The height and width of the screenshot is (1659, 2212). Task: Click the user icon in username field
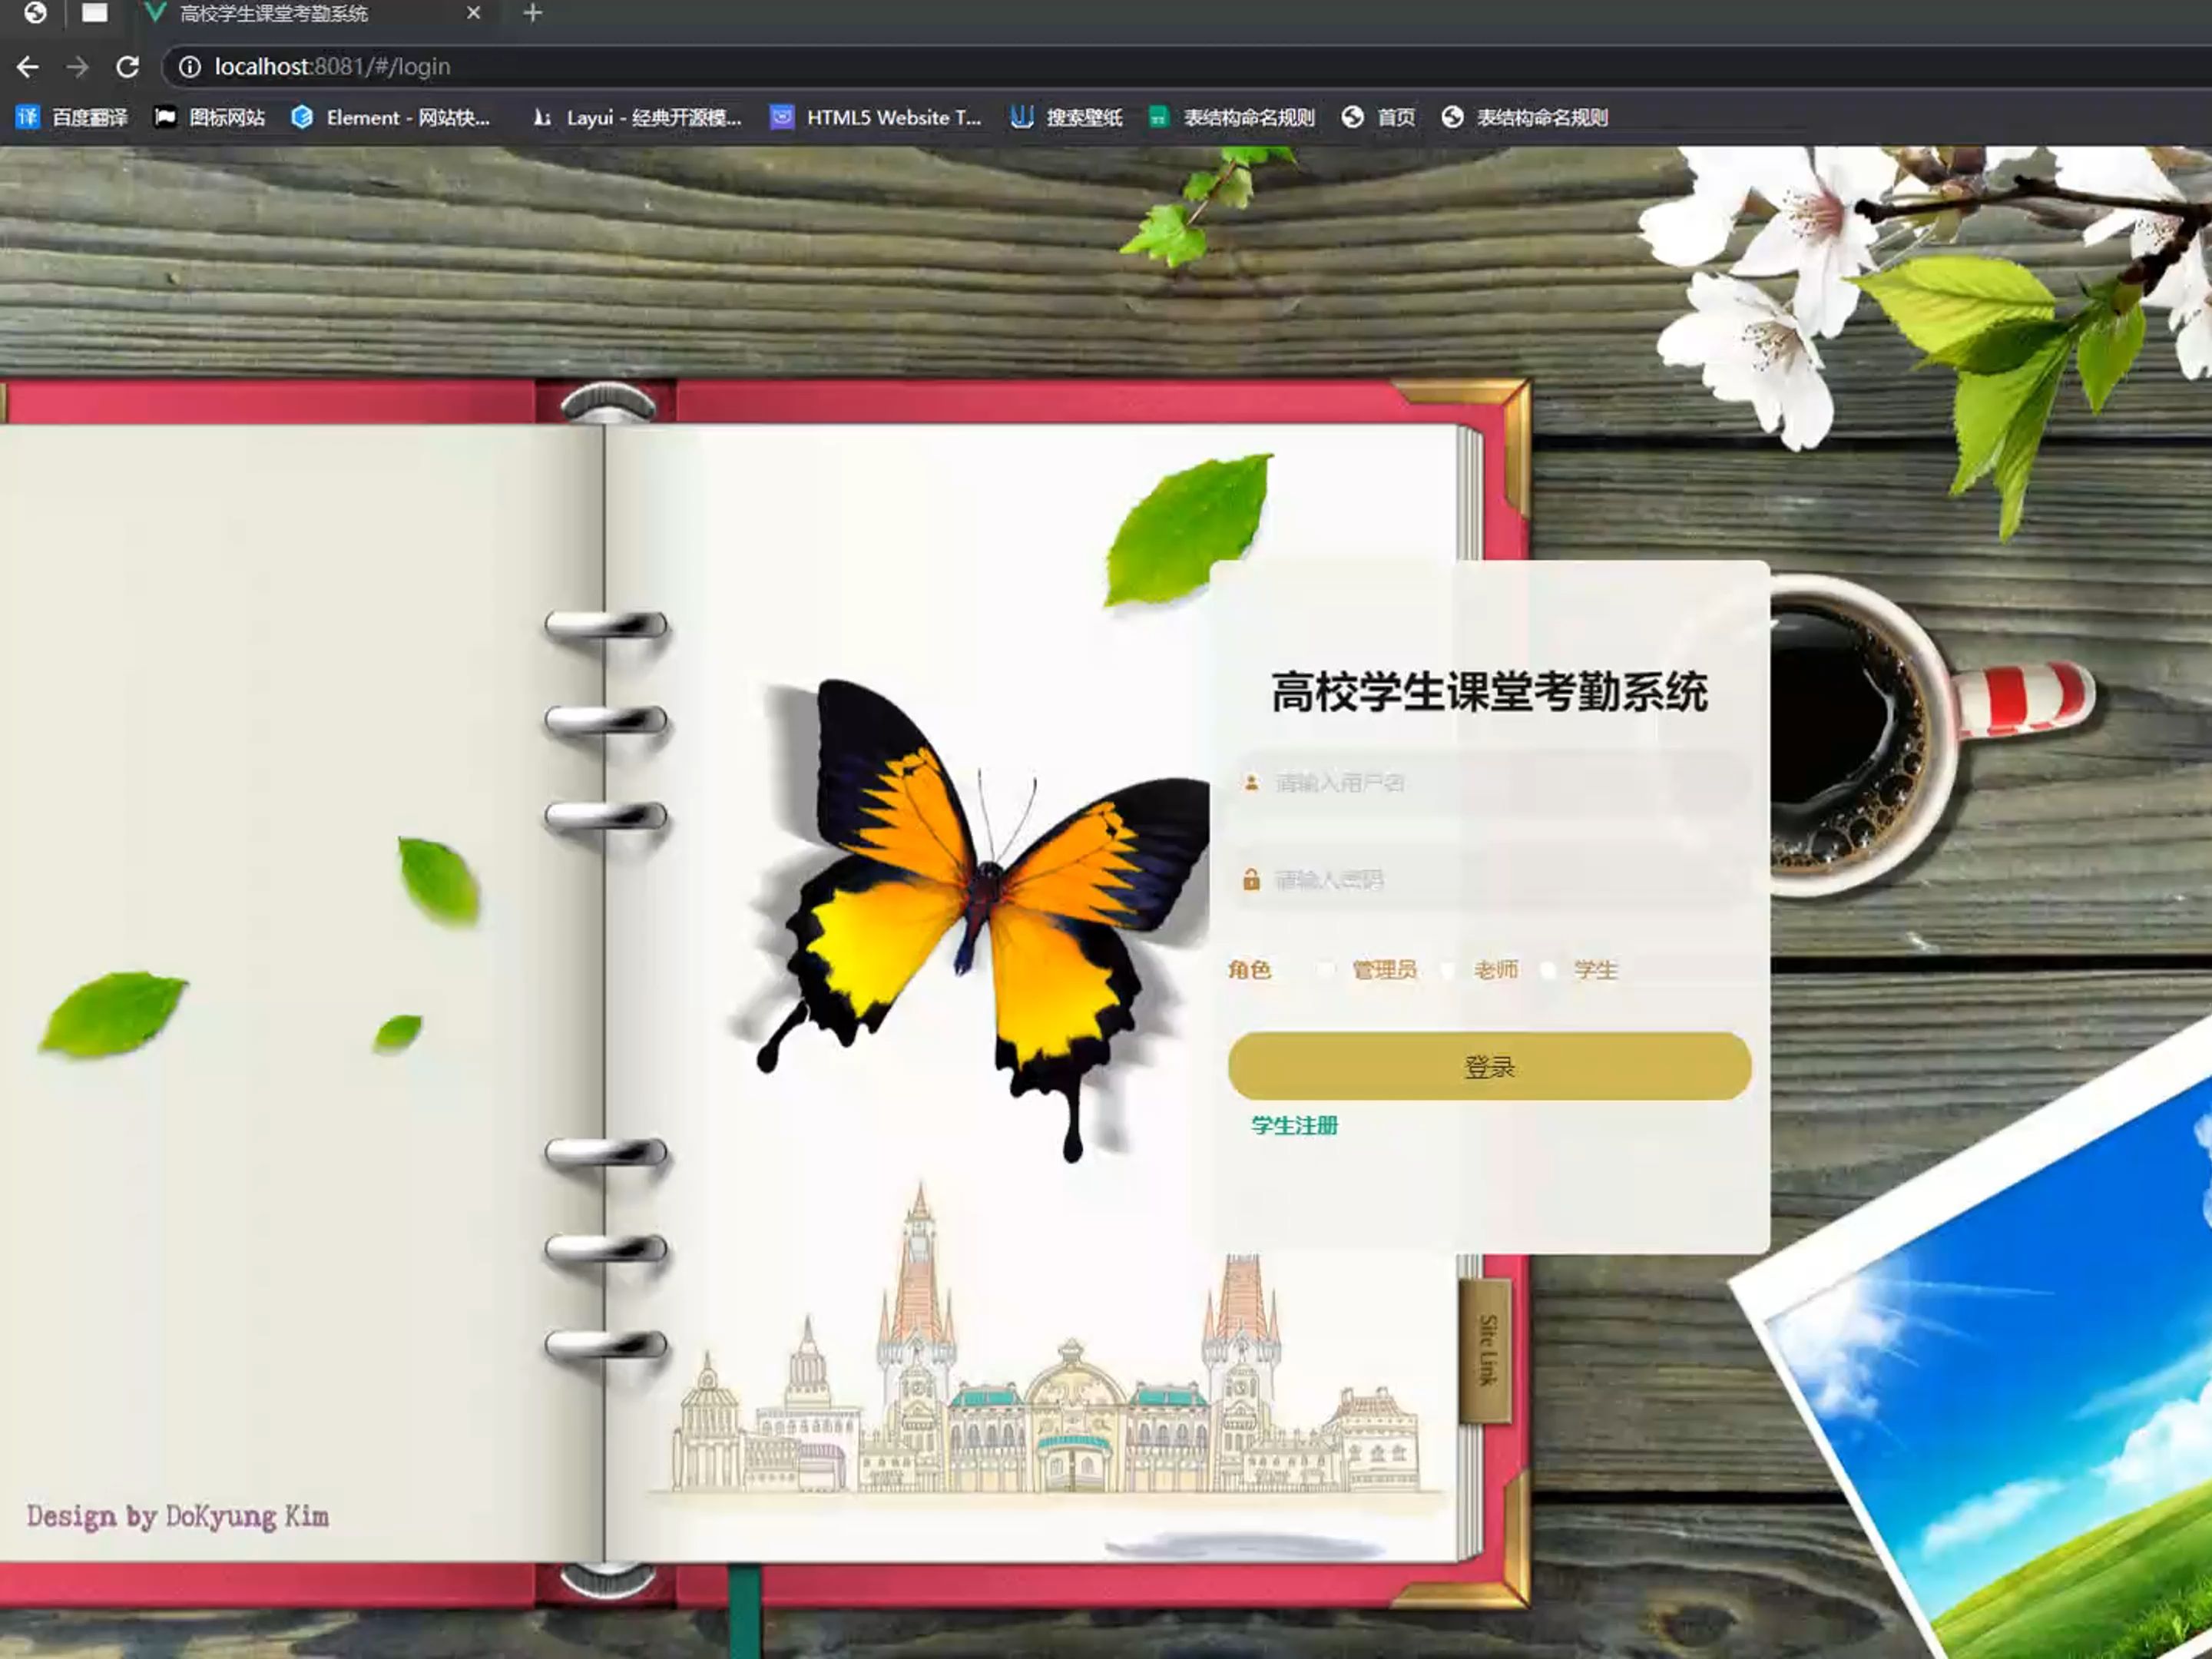(x=1251, y=783)
